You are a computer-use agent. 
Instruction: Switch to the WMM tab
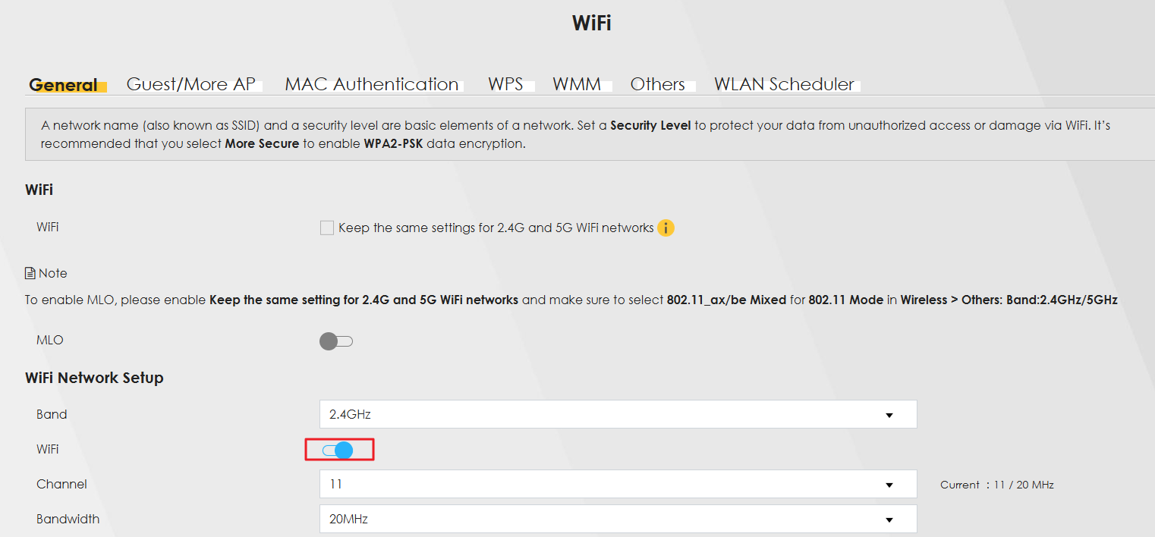coord(577,84)
